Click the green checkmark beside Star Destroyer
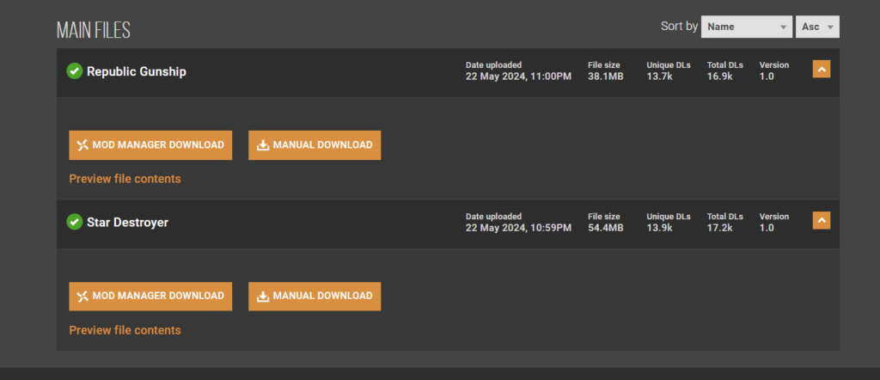The height and width of the screenshot is (380, 880). coord(75,222)
